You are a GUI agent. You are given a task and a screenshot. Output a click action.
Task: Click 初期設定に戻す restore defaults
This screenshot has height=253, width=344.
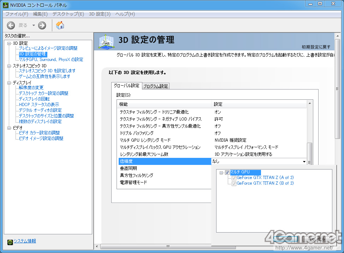(x=316, y=47)
